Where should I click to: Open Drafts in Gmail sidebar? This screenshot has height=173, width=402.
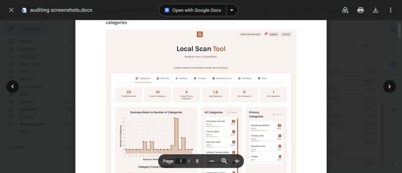point(26,79)
